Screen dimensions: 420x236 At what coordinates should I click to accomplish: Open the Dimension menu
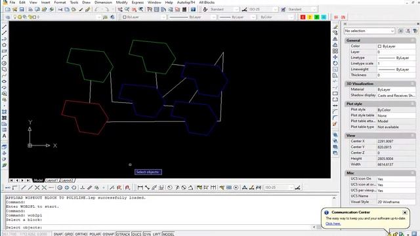point(103,3)
